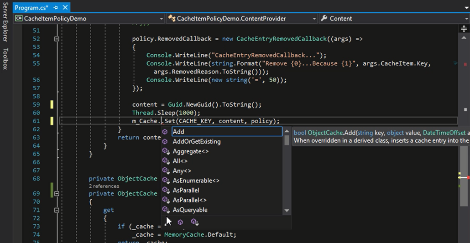Click the completion list scrollbar thumb
470x243 pixels.
click(287, 140)
